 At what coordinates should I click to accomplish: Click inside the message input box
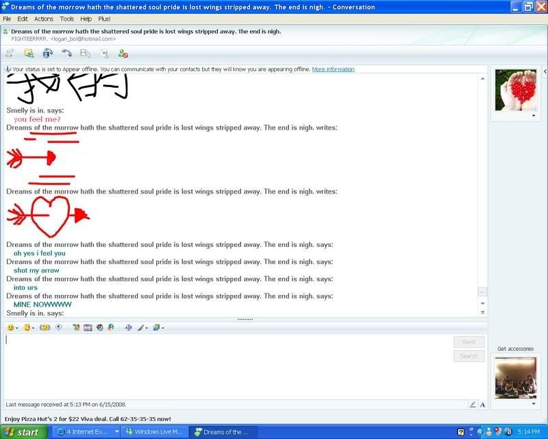click(x=226, y=364)
